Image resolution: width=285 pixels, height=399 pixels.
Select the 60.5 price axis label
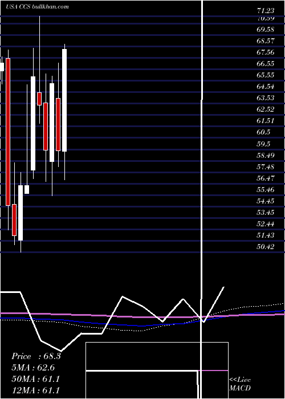click(263, 132)
